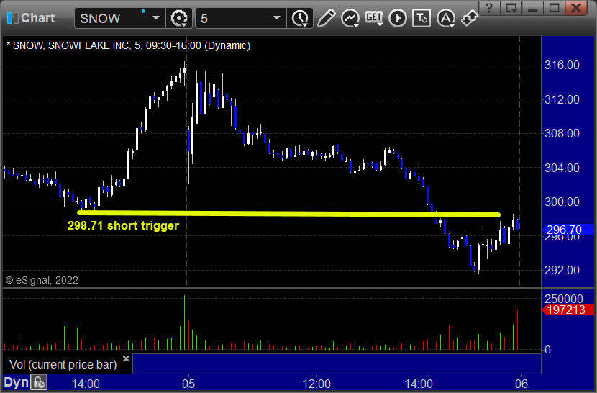Click the 250000 volume axis label
This screenshot has height=393, width=597.
click(x=564, y=299)
